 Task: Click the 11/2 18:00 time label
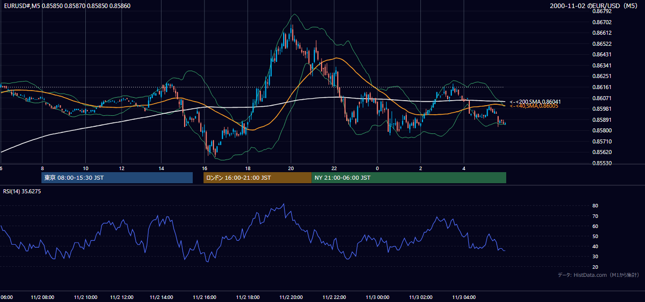pyautogui.click(x=248, y=297)
